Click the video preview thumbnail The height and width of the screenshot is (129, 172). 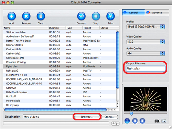click(146, 99)
